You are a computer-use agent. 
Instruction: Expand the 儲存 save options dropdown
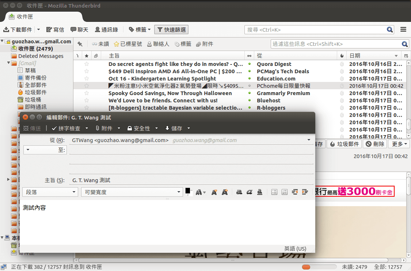pos(189,128)
